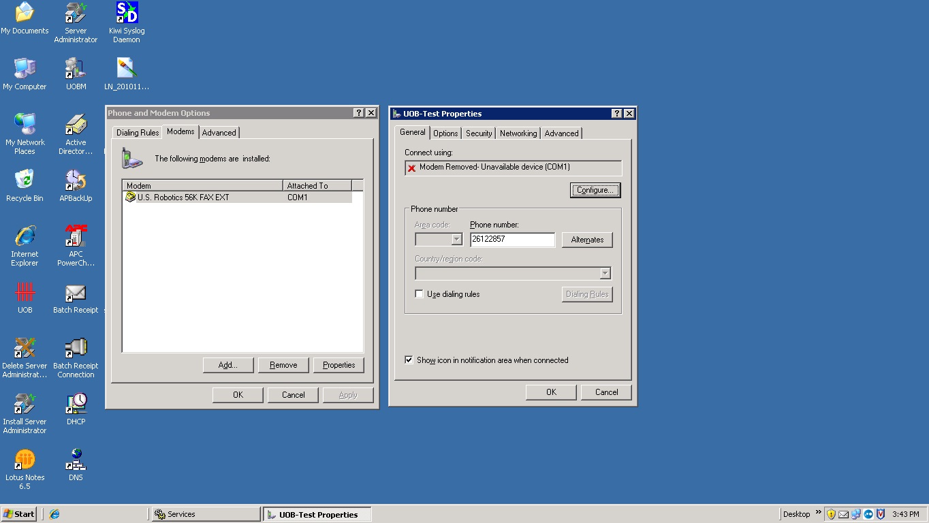Click the Modem column header
Image resolution: width=929 pixels, height=523 pixels.
(203, 185)
